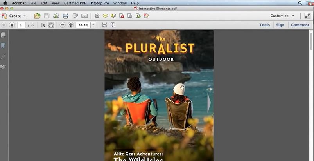Open the Comment pane
314x161 pixels.
click(300, 25)
